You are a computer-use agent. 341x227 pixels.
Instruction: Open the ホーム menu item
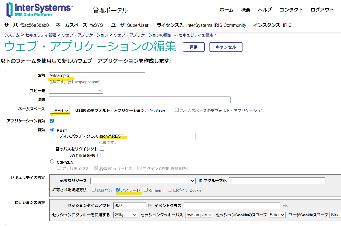[x=226, y=10]
